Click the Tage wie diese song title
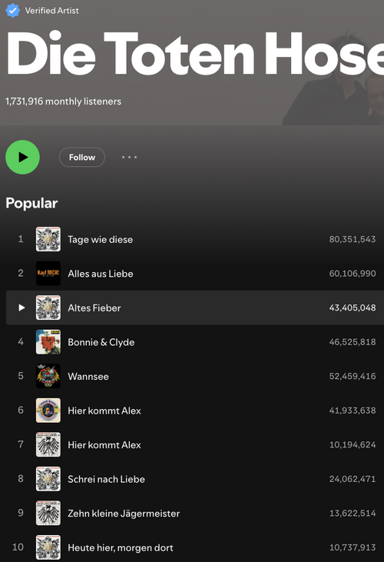Image resolution: width=384 pixels, height=562 pixels. click(100, 239)
